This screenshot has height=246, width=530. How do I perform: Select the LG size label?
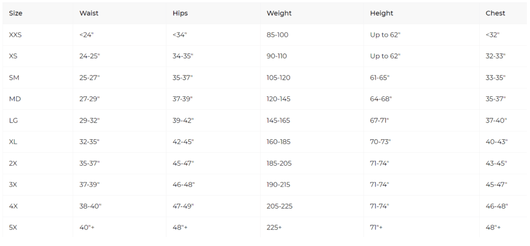point(14,120)
